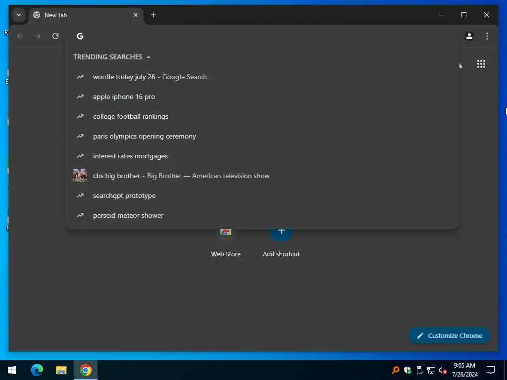The width and height of the screenshot is (507, 380).
Task: Minimize the Chrome window
Action: pyautogui.click(x=441, y=15)
